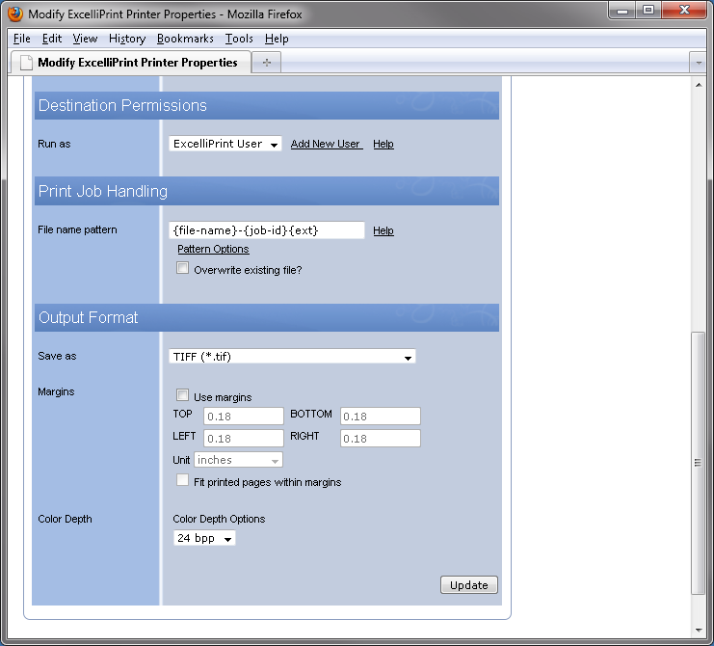The height and width of the screenshot is (646, 714).
Task: Open the File menu
Action: coord(22,39)
